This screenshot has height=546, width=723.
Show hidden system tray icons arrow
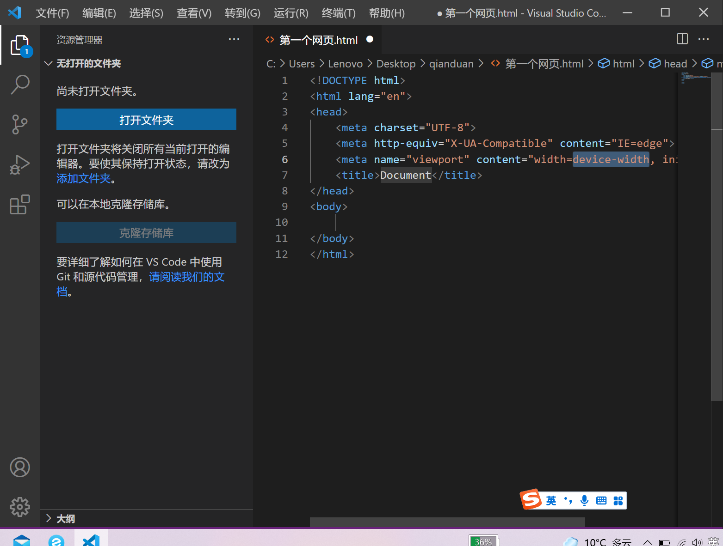648,542
